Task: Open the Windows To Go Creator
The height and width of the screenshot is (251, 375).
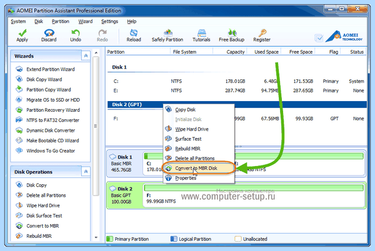Action: (46, 150)
